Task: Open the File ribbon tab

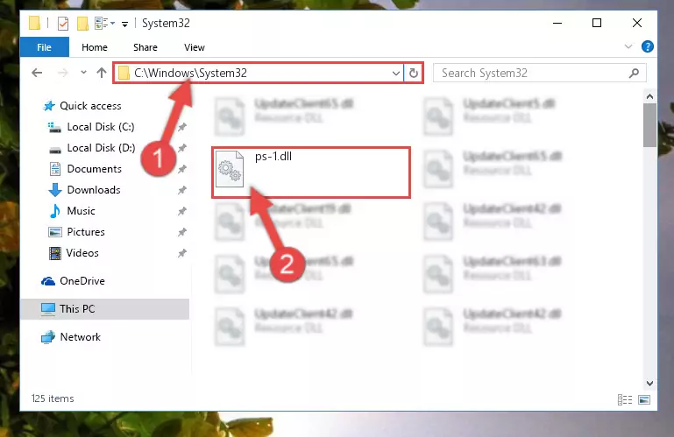Action: pos(45,47)
